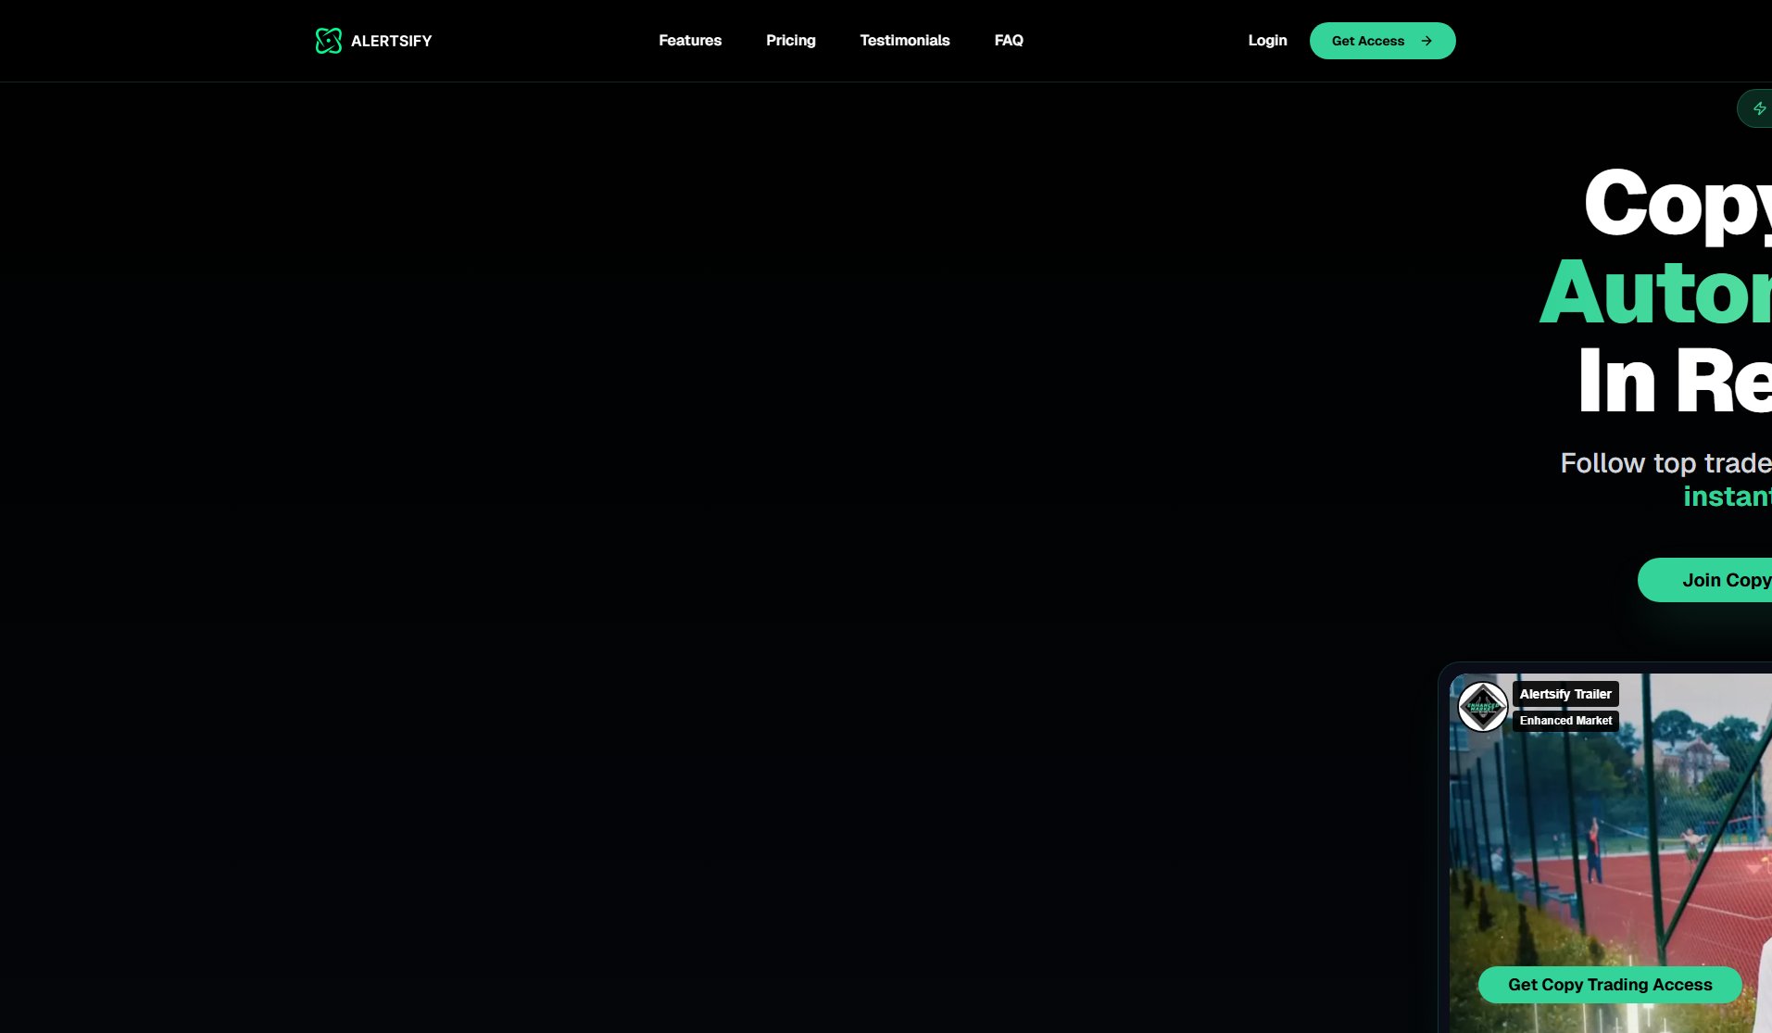This screenshot has height=1033, width=1772.
Task: Click the lightning bolt badge icon
Action: [x=1759, y=108]
